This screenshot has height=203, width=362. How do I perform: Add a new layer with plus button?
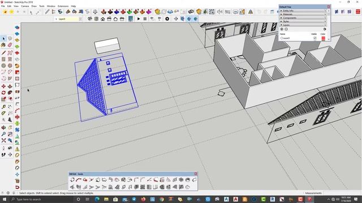point(282,29)
